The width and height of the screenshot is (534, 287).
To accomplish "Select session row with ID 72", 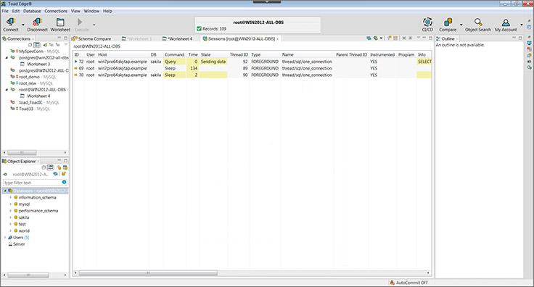I will tap(252, 62).
